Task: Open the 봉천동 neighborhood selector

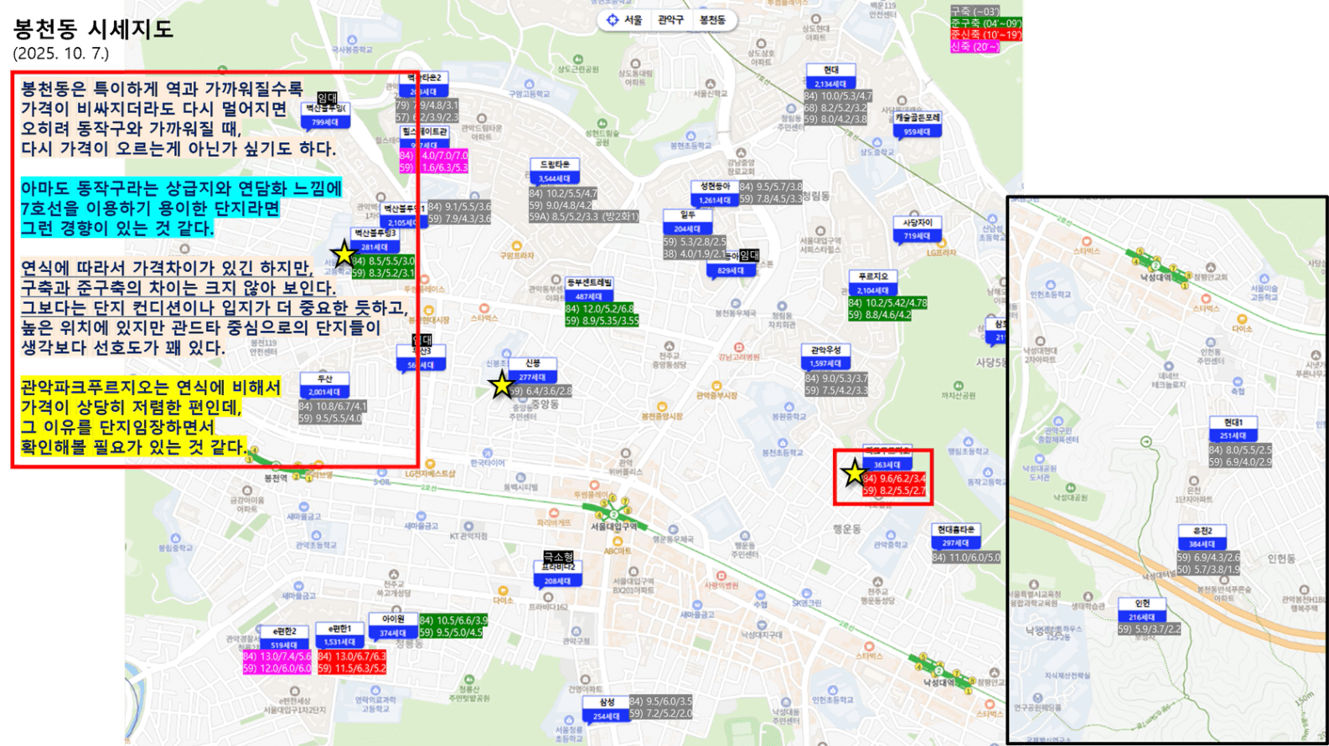Action: [712, 20]
